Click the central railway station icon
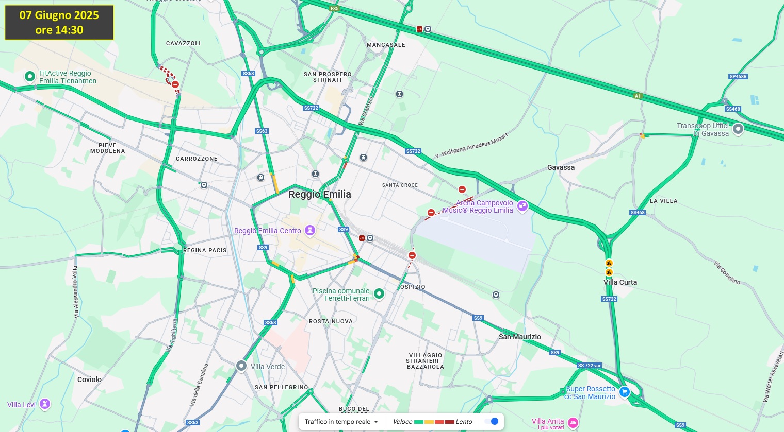Image resolution: width=784 pixels, height=432 pixels. pyautogui.click(x=370, y=238)
